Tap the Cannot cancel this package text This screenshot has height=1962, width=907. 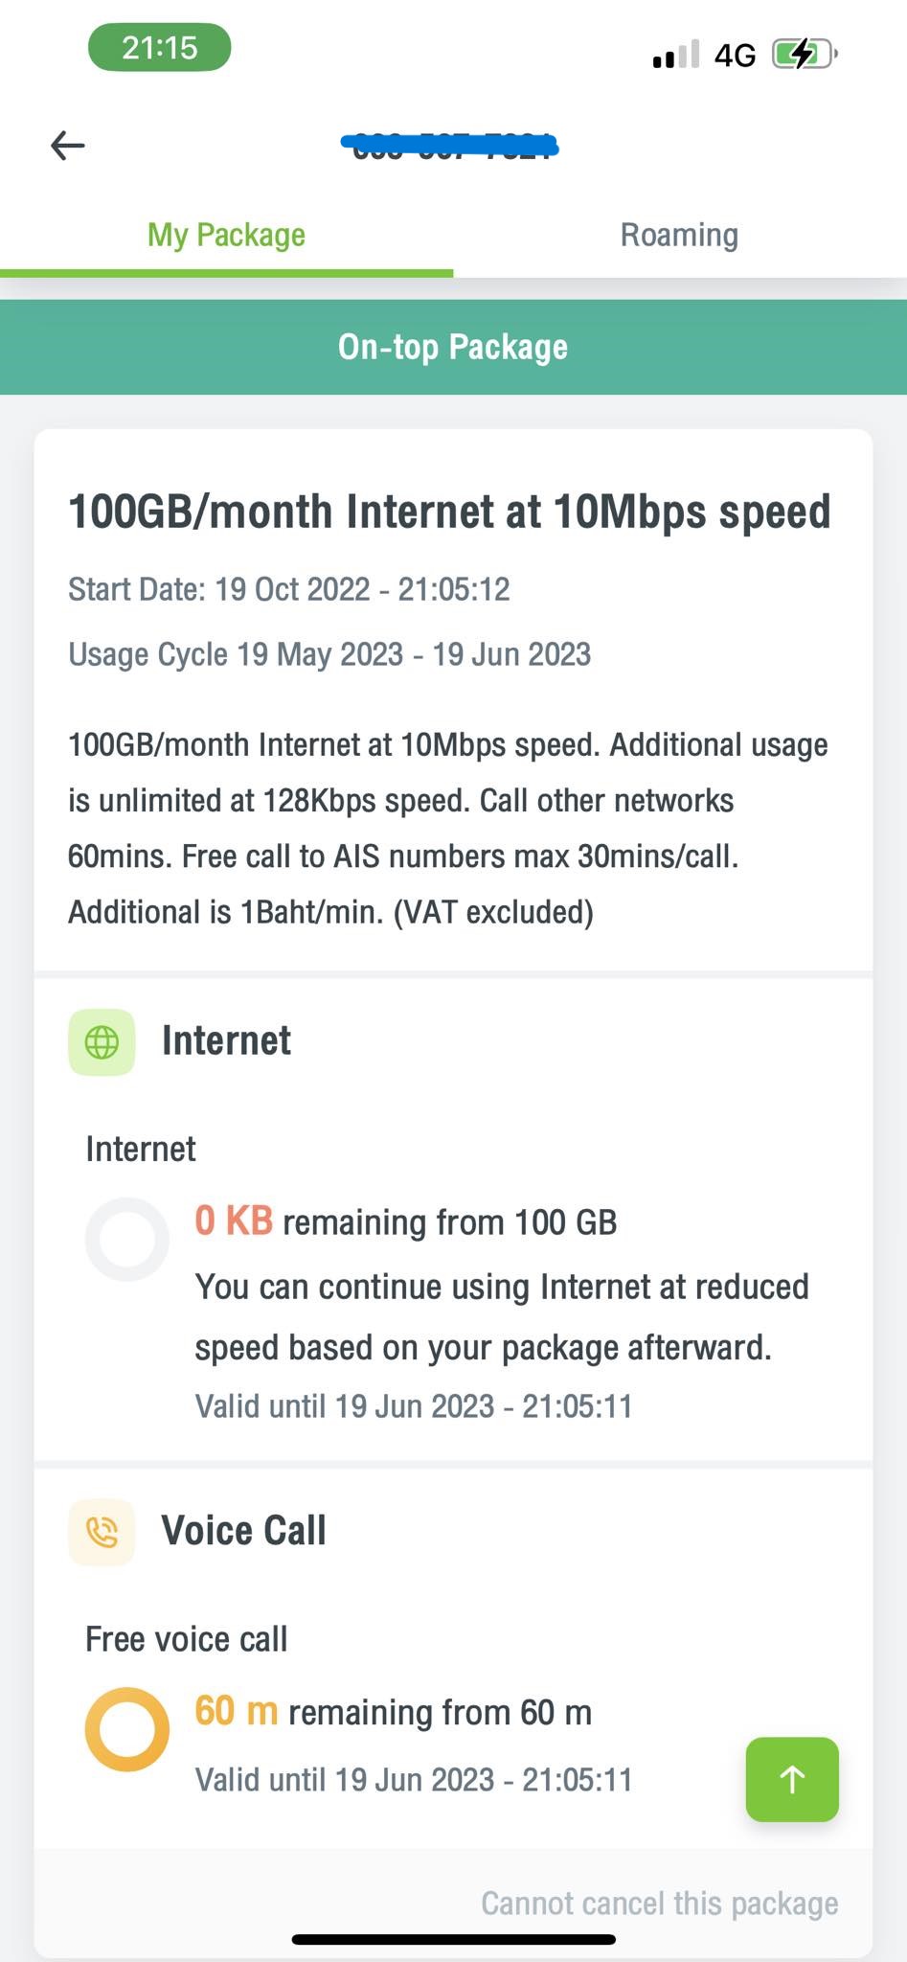(x=660, y=1903)
